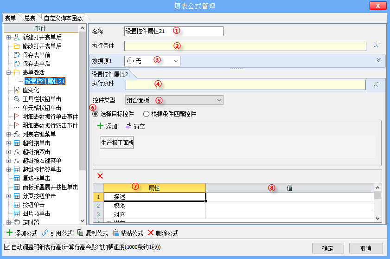Expand 列表右键菜单 tree node
390x259 pixels.
pos(8,134)
